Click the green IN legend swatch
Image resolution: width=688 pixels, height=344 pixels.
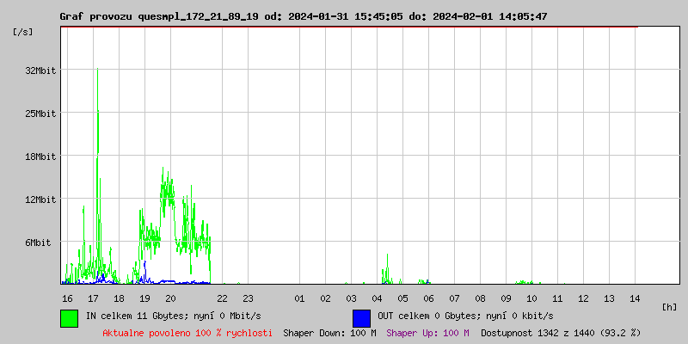(x=69, y=317)
